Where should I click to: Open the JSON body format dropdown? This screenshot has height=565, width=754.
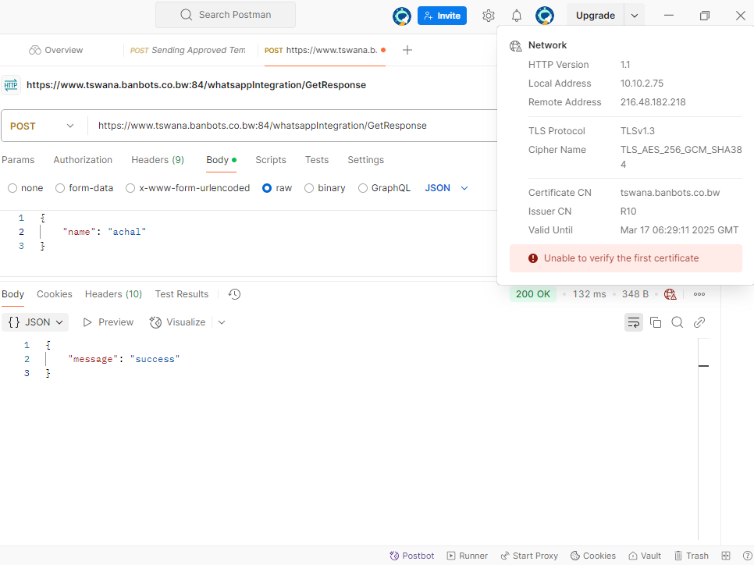tap(446, 188)
